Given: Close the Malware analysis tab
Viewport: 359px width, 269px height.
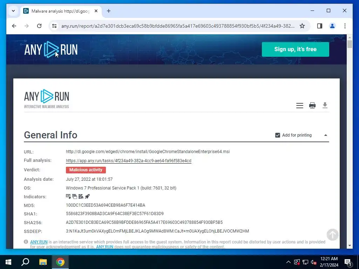Looking at the screenshot, I should click(96, 11).
